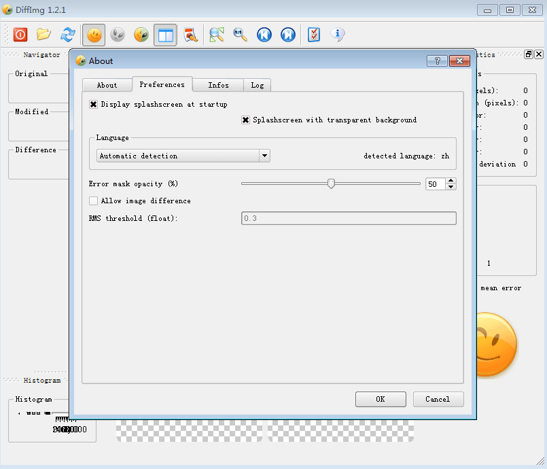Viewport: 547px width, 469px height.
Task: Uncheck Display splashscreen at startup
Action: click(94, 105)
